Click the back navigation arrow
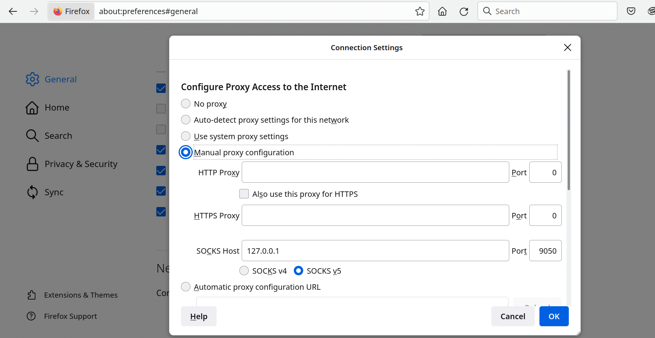Viewport: 655px width, 338px height. coord(13,11)
